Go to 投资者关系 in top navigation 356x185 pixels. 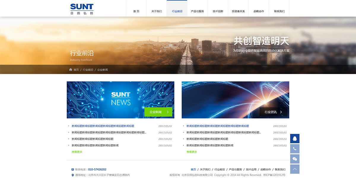[x=238, y=11]
